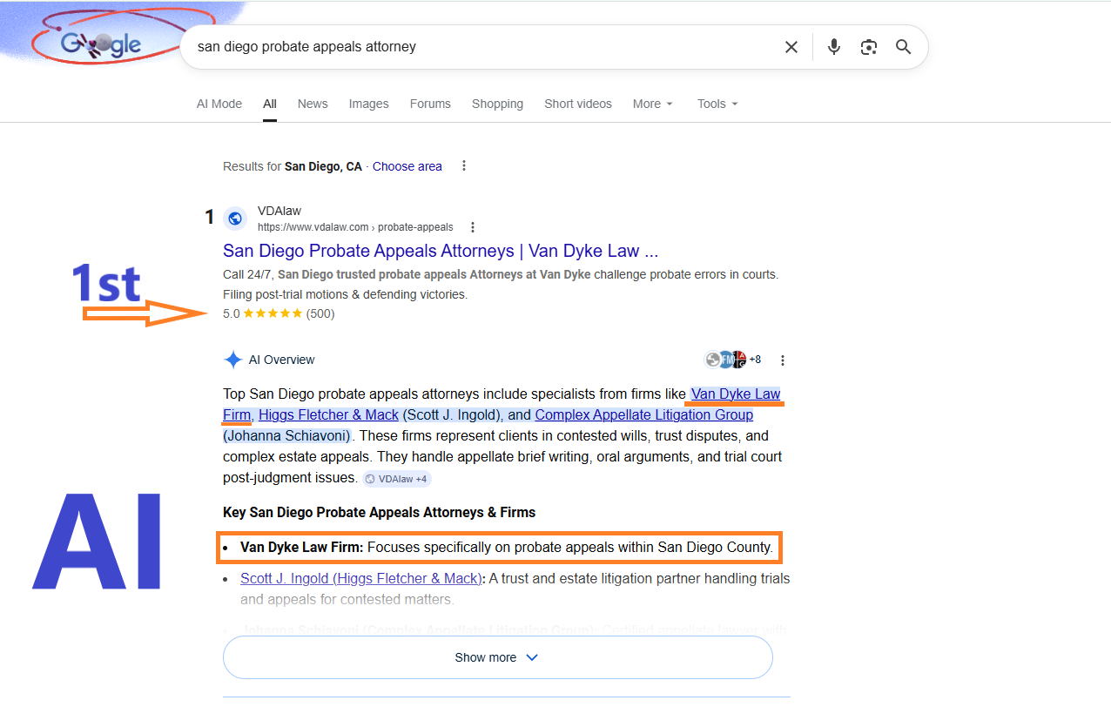
Task: Open Scott J. Ingold (Higgs Fletcher & Mack) link
Action: tap(360, 578)
